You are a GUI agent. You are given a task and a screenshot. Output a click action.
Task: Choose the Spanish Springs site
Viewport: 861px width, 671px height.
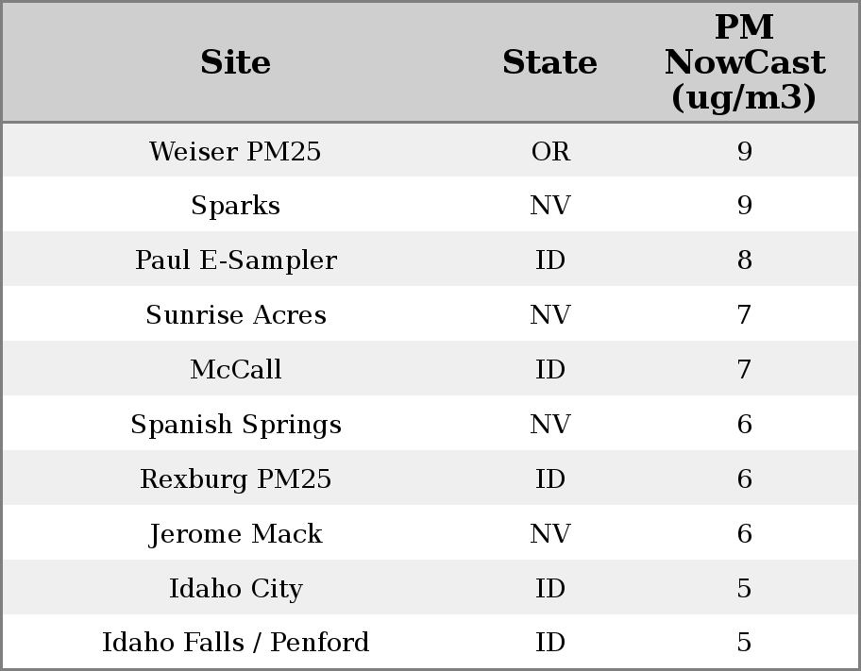tap(235, 425)
